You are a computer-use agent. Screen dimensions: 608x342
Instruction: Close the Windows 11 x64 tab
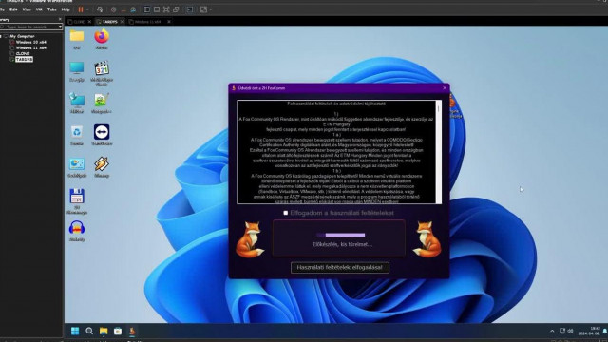169,22
